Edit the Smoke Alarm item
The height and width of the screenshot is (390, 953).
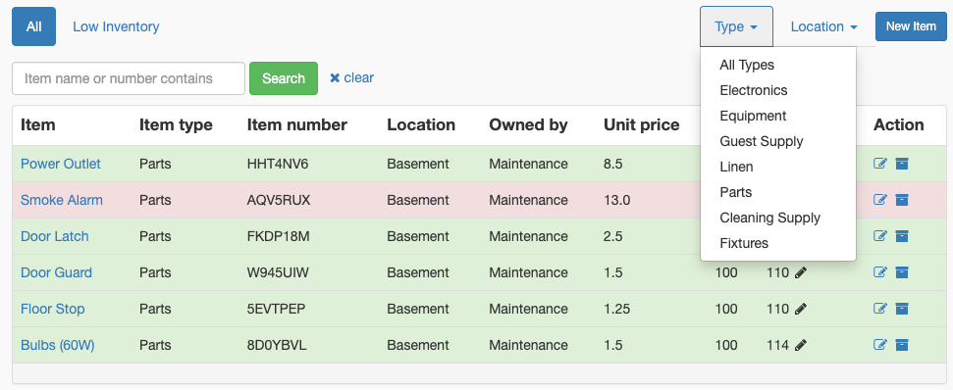880,200
